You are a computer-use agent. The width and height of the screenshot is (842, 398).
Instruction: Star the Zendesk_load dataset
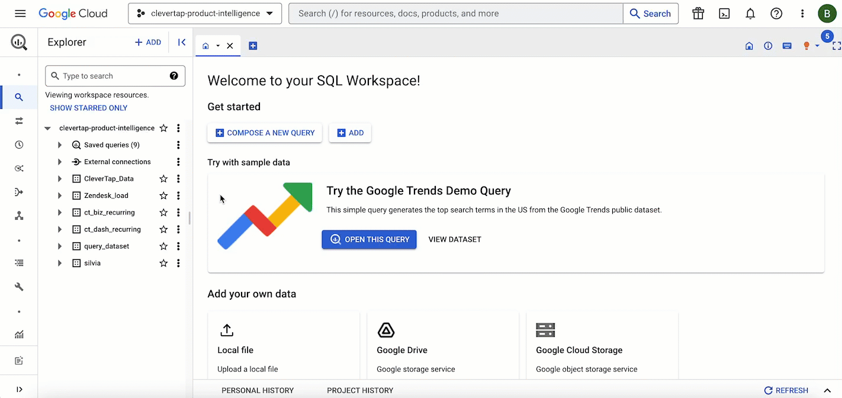(164, 195)
